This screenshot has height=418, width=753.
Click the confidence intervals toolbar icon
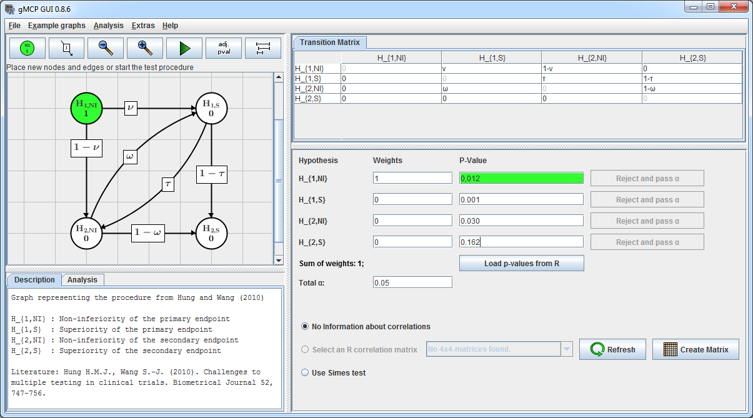[x=263, y=48]
